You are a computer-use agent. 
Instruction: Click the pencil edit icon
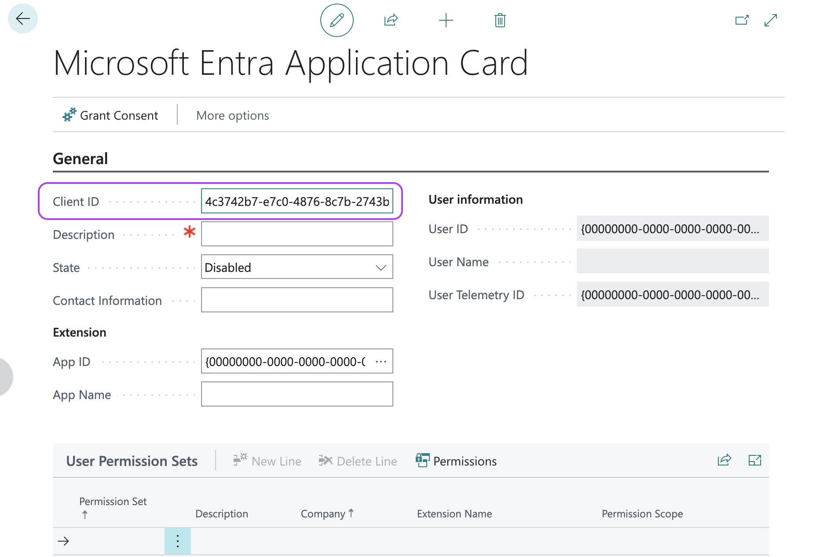(337, 20)
